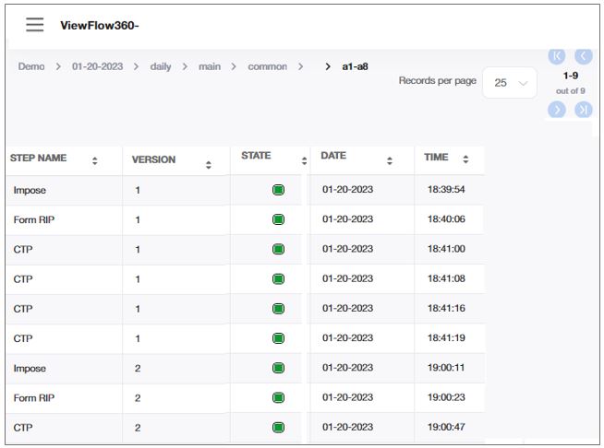
Task: Sort table by Date column
Action: tap(389, 160)
